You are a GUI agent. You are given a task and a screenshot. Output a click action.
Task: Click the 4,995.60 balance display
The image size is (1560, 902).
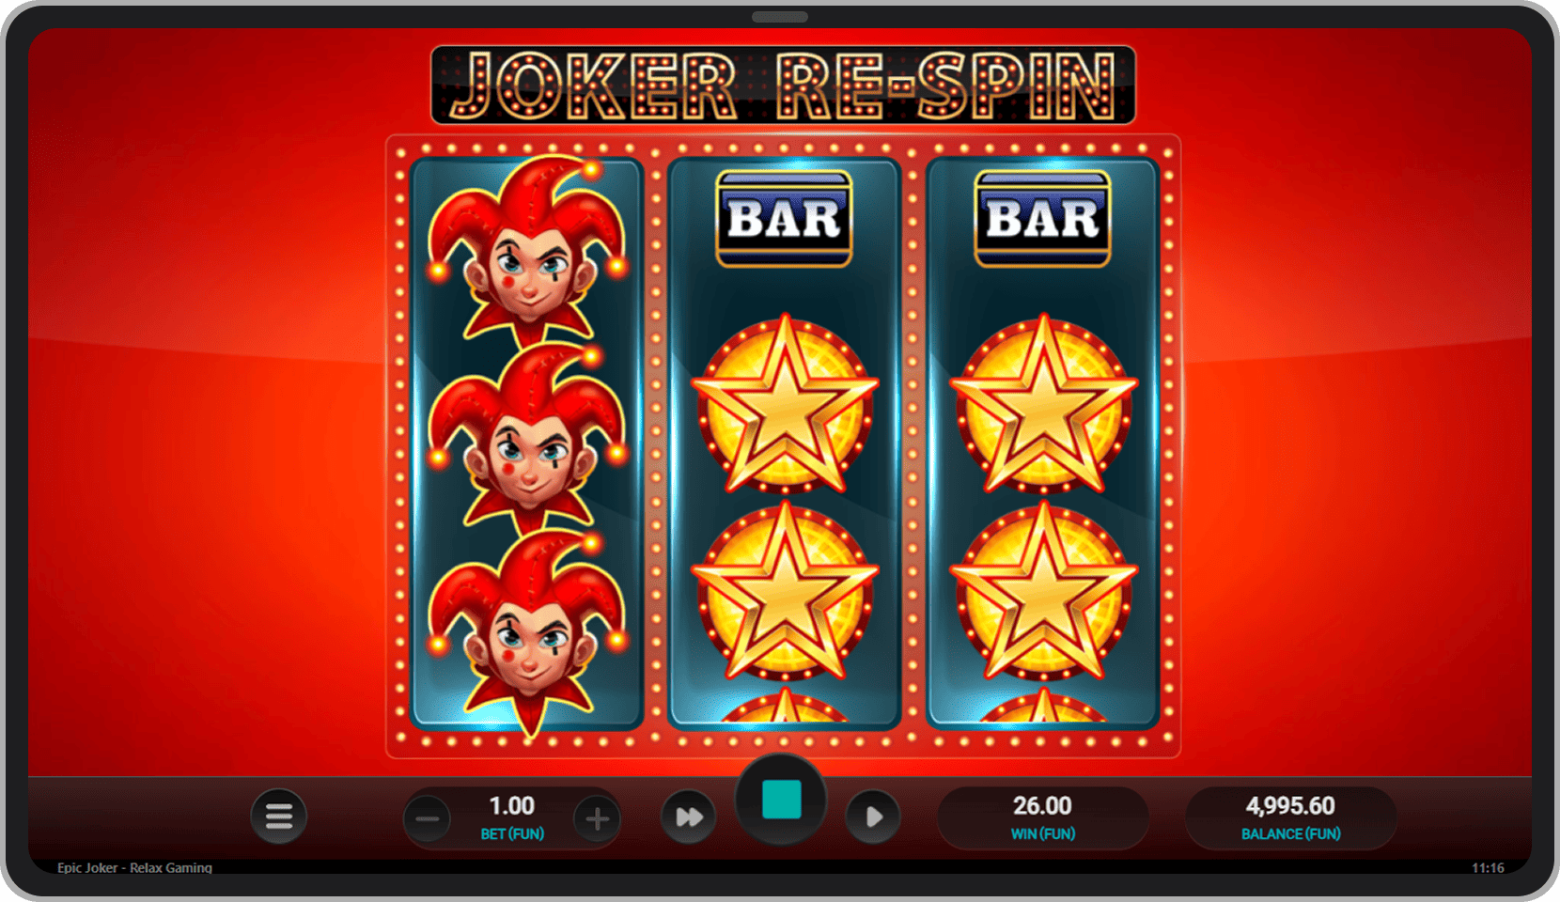click(1290, 806)
